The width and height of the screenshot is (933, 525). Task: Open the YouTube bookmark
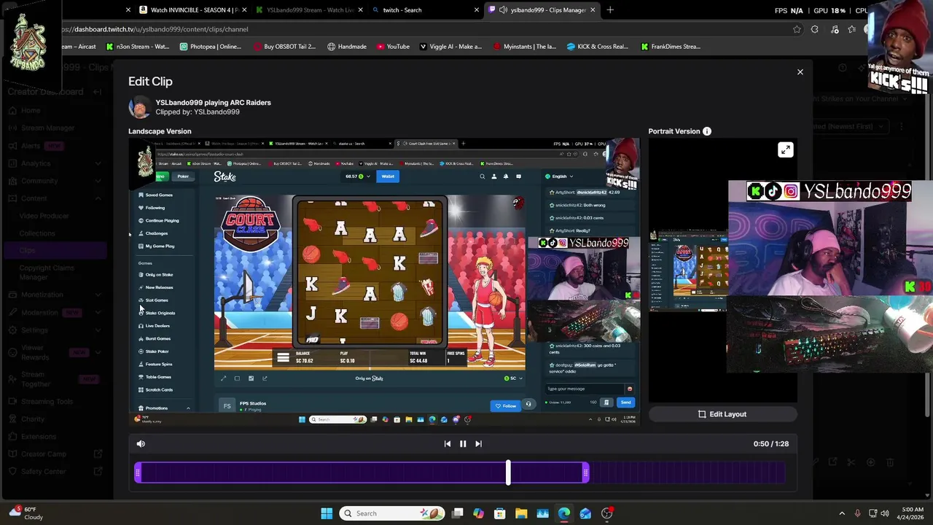click(393, 47)
